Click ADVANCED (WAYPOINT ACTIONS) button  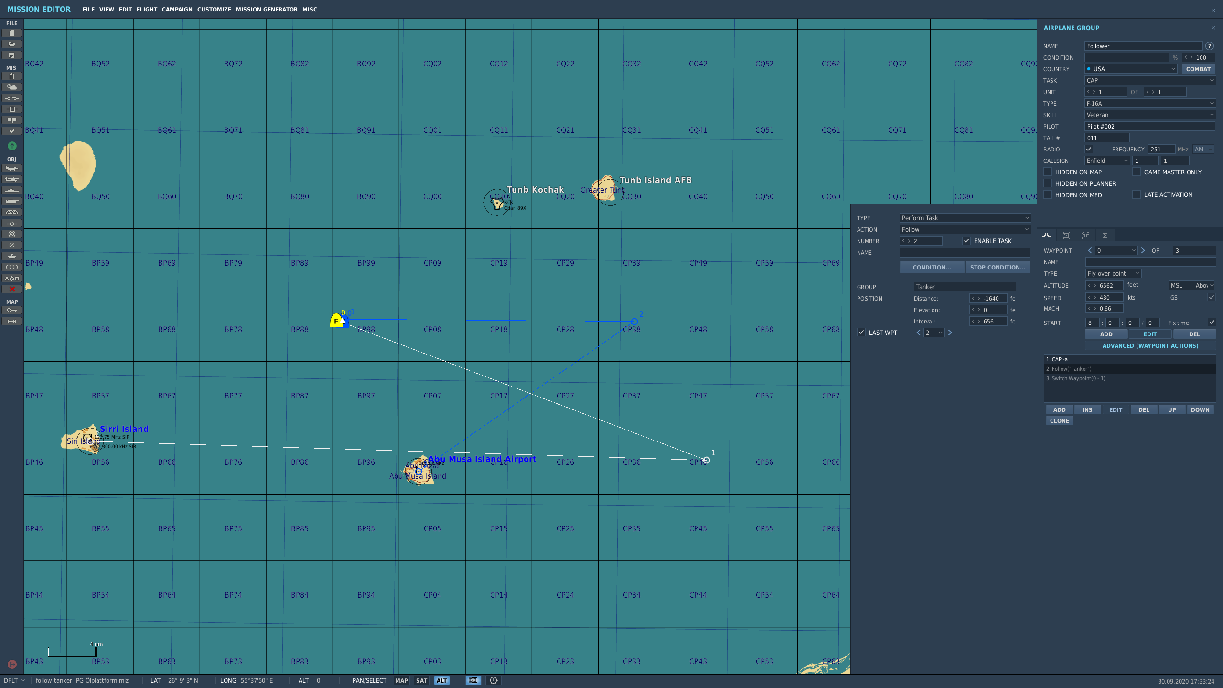(x=1150, y=345)
